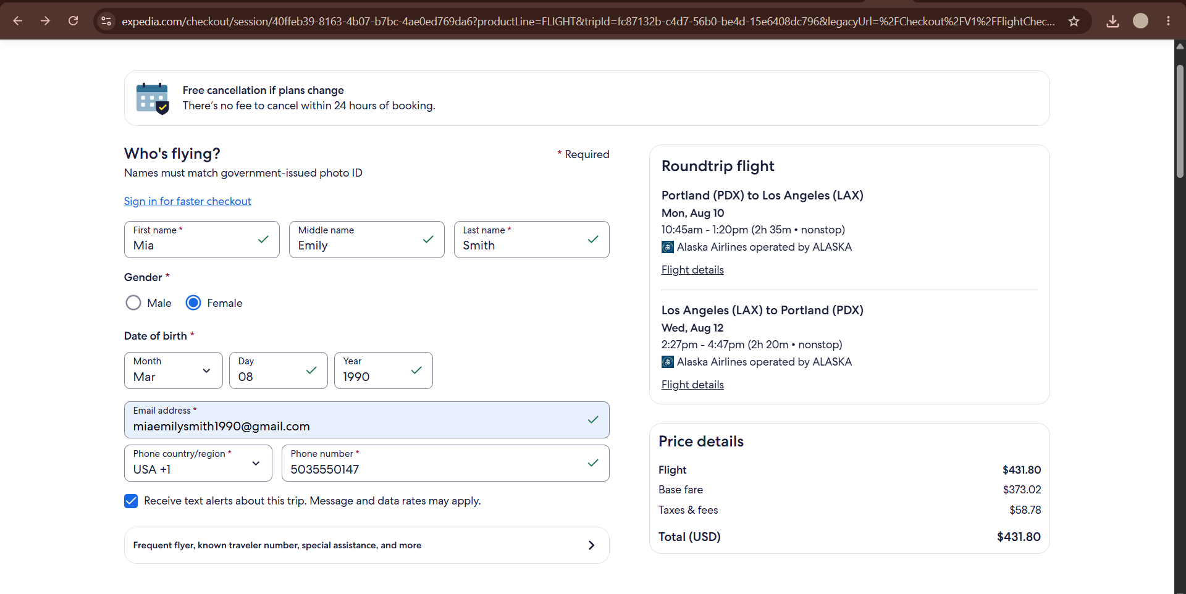The width and height of the screenshot is (1186, 594).
Task: Open browser downloads
Action: [1112, 21]
